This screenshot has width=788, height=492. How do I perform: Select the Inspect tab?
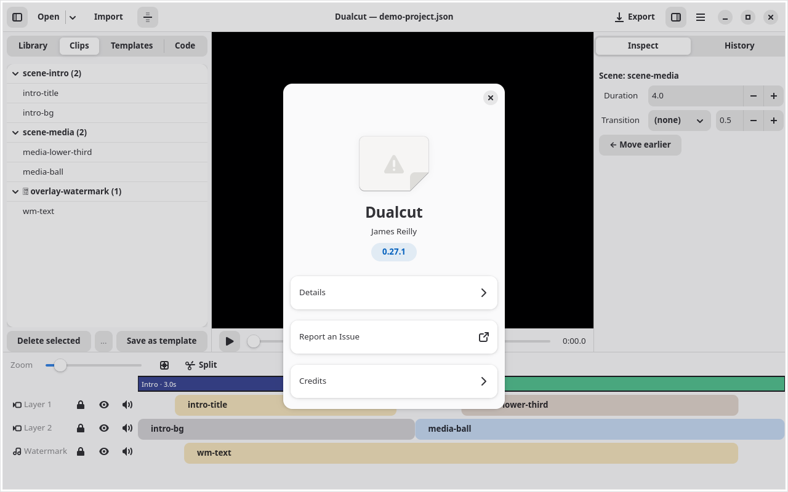pos(643,46)
